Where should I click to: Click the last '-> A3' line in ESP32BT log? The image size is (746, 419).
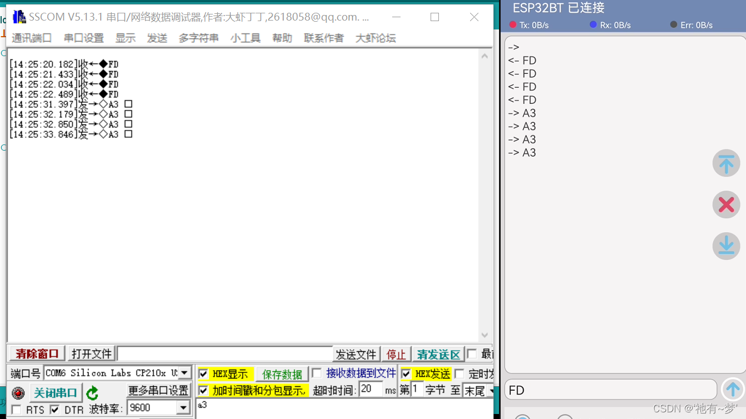522,153
